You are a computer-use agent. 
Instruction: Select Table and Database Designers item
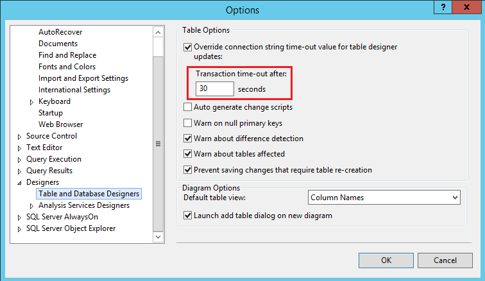(x=89, y=194)
